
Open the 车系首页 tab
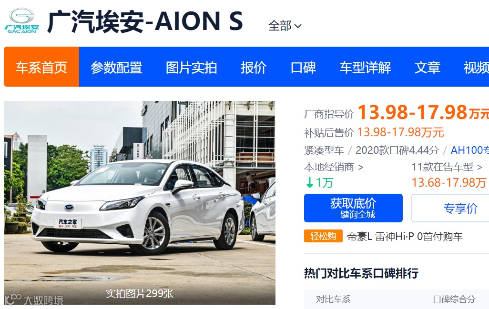41,67
